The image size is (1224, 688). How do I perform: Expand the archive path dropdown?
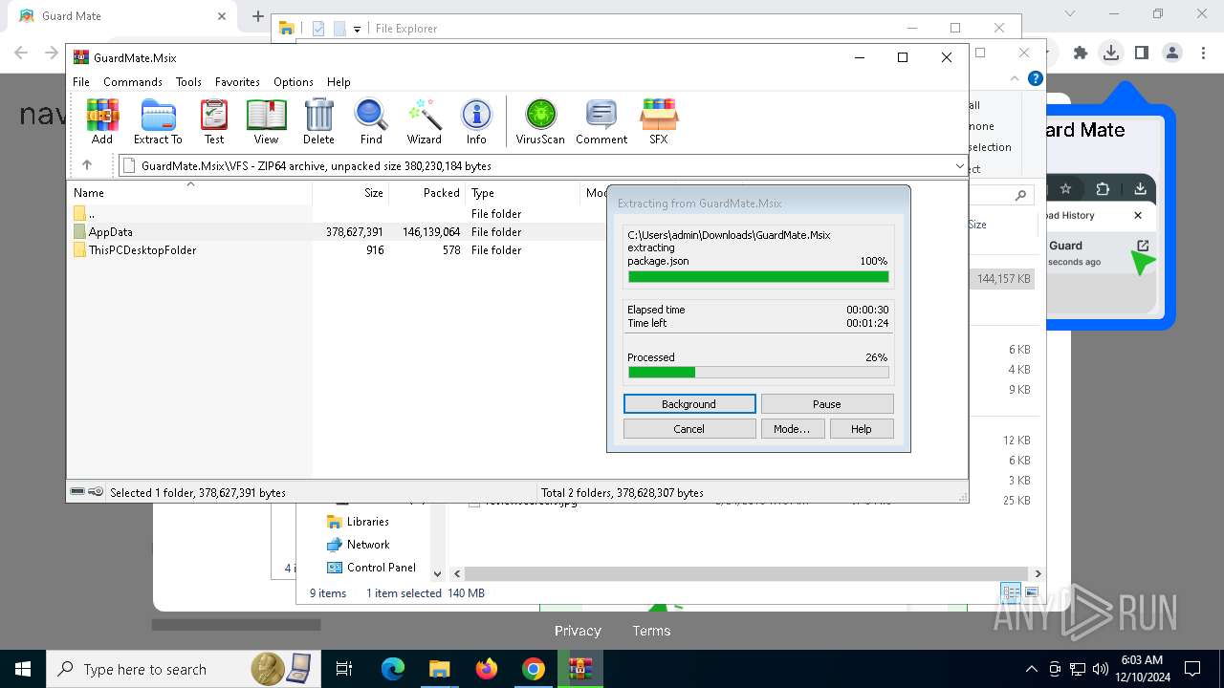(959, 166)
